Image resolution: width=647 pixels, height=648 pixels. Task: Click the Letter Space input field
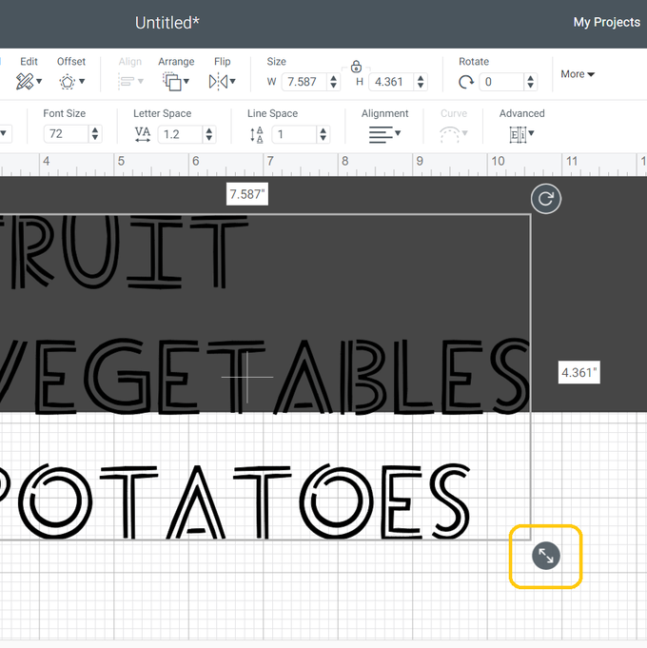[x=179, y=134]
